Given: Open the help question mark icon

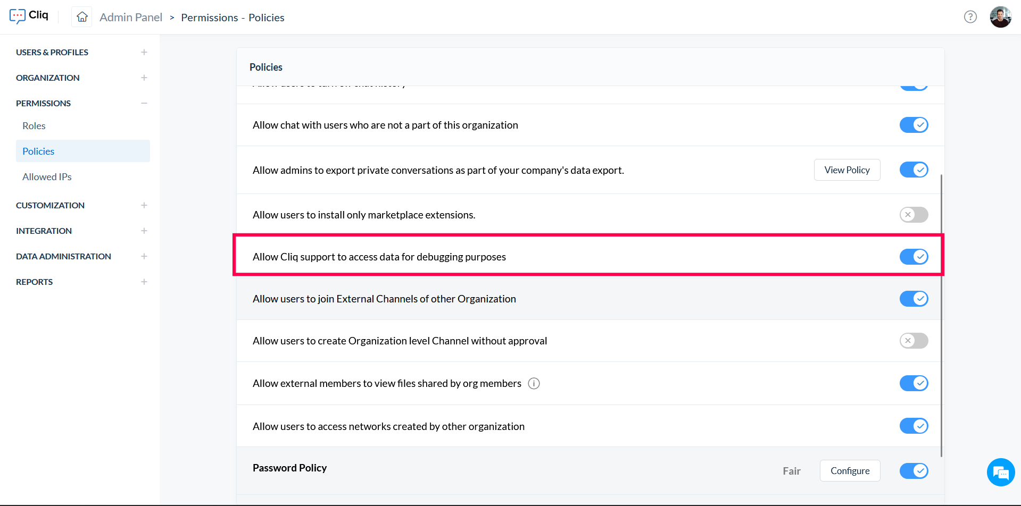Looking at the screenshot, I should click(970, 17).
